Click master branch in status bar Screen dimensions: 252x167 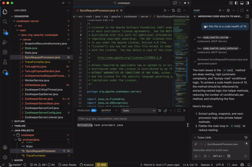click(x=15, y=165)
